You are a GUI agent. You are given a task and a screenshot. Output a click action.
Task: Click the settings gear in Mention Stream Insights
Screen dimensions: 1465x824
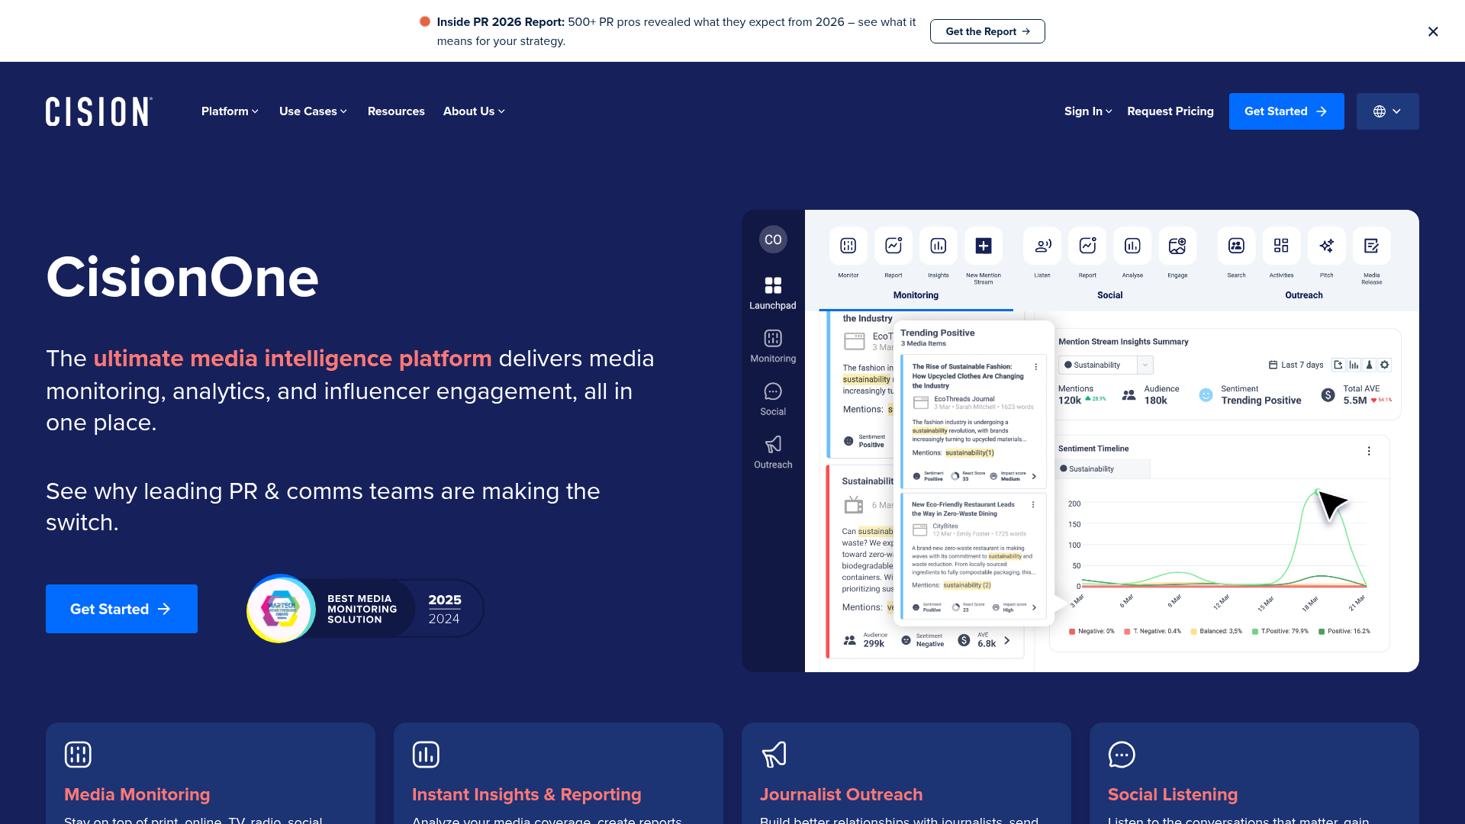(1385, 365)
